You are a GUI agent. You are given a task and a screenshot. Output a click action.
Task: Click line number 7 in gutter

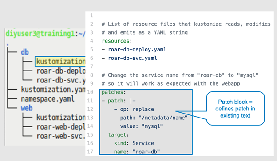point(91,67)
